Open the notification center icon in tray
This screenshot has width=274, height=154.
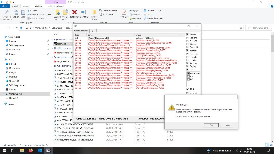(268, 150)
